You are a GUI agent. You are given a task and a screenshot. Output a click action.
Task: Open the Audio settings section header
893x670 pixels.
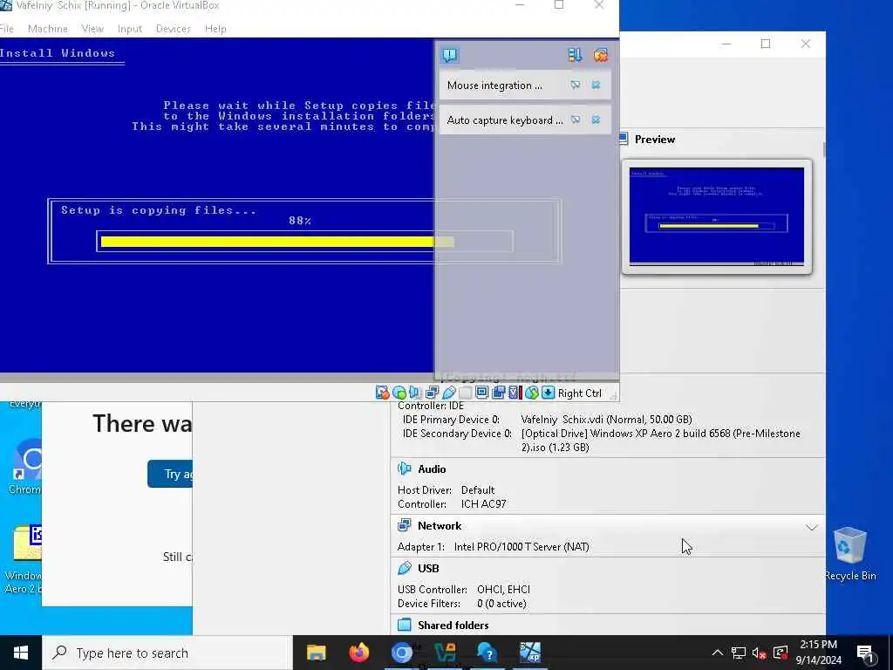pos(432,468)
